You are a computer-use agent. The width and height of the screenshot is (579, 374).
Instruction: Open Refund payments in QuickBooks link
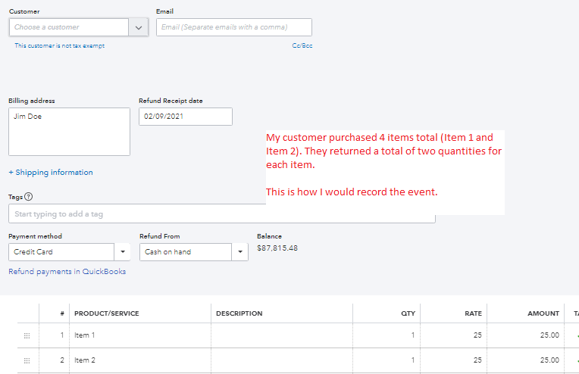point(67,272)
